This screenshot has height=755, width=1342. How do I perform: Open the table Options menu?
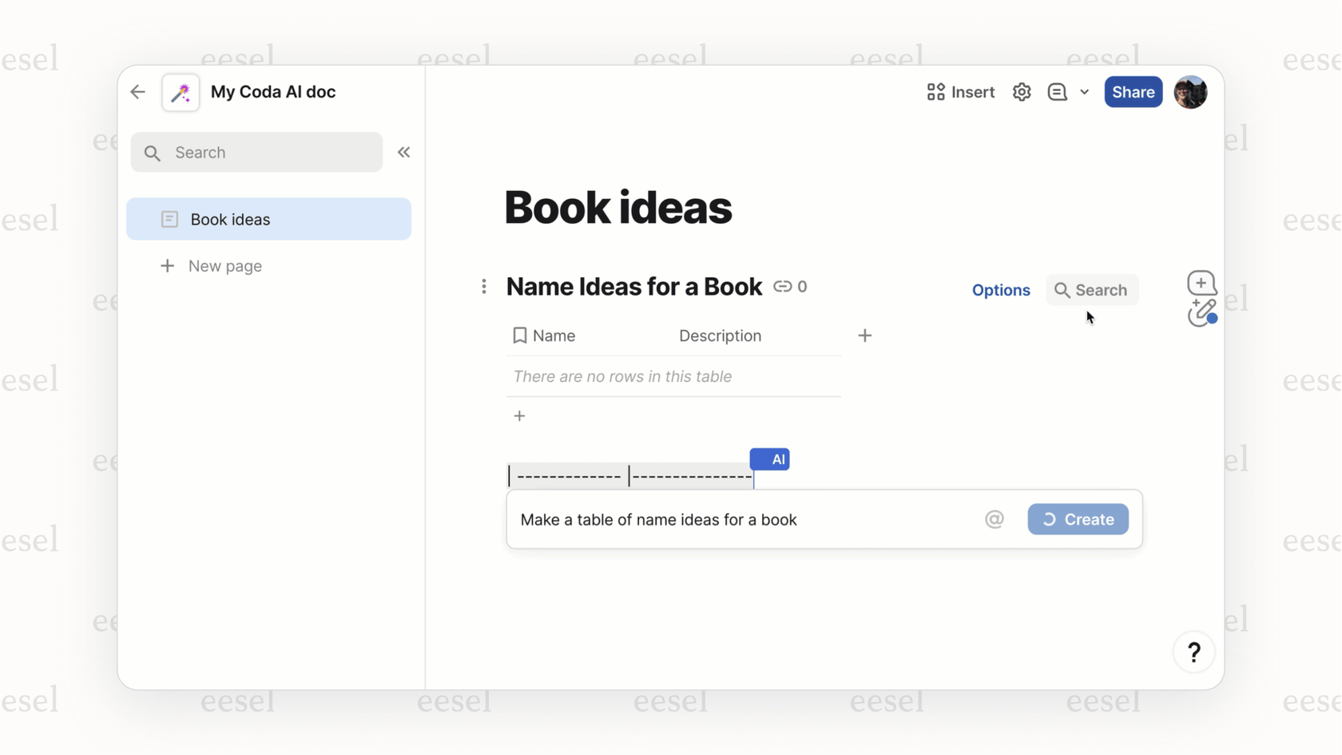[1000, 290]
